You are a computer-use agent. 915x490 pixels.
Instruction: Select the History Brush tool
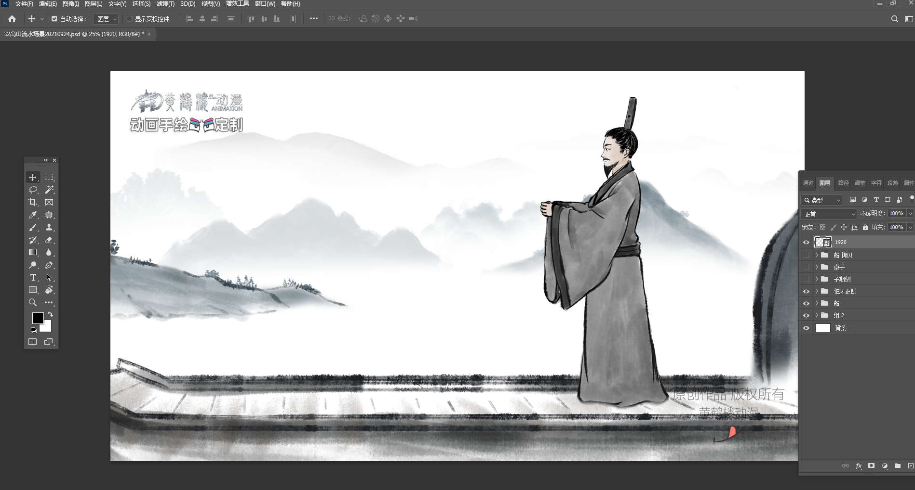(x=33, y=240)
